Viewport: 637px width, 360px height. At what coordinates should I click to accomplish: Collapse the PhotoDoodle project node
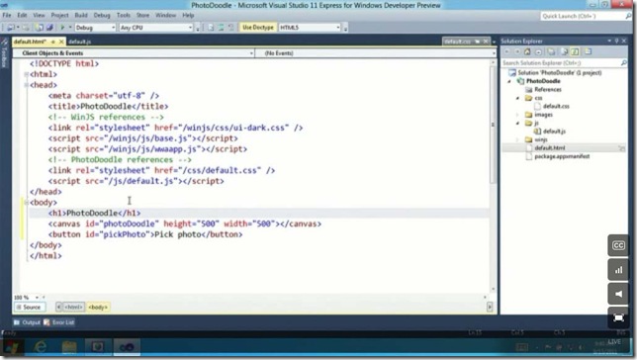pos(509,81)
